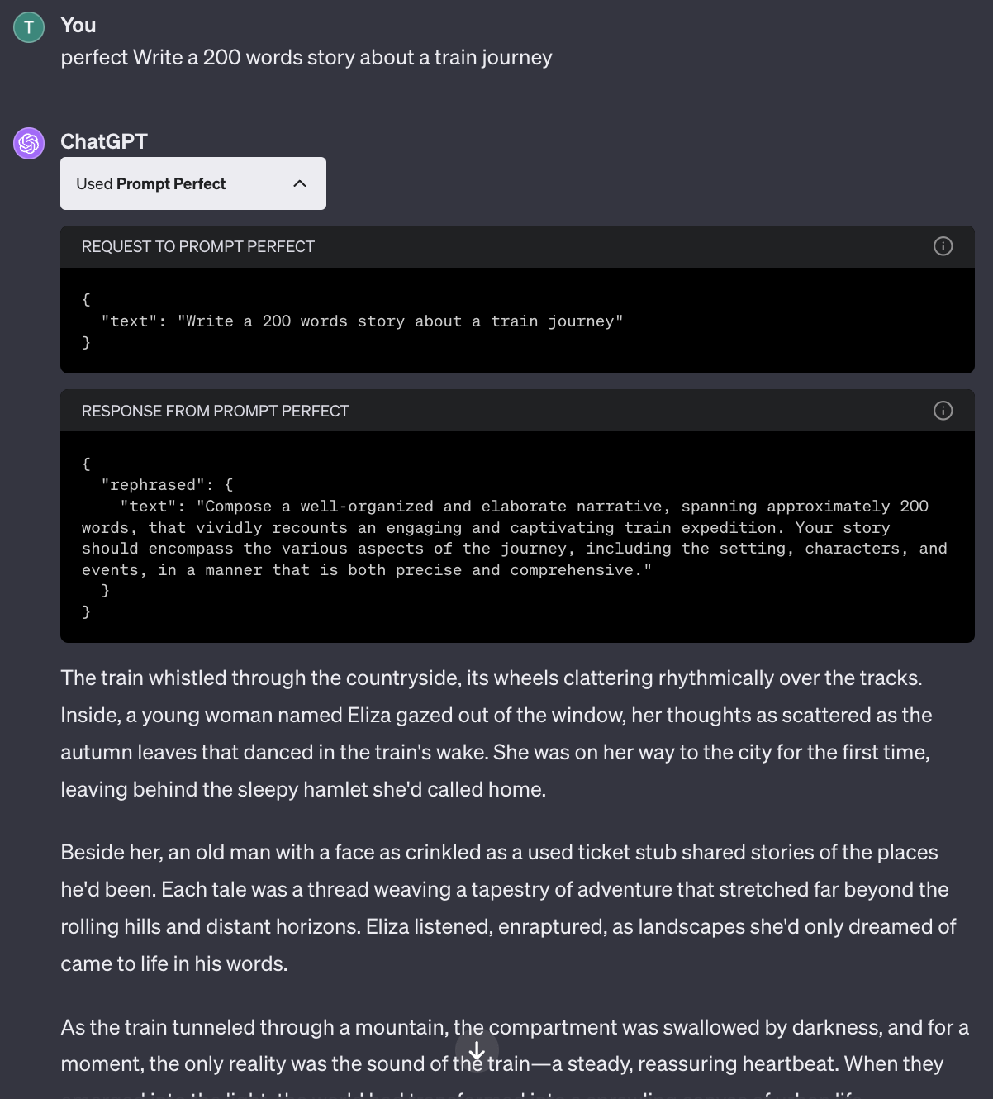Click the RESPONSE FROM PROMPT PERFECT header
The height and width of the screenshot is (1099, 993).
coord(216,412)
